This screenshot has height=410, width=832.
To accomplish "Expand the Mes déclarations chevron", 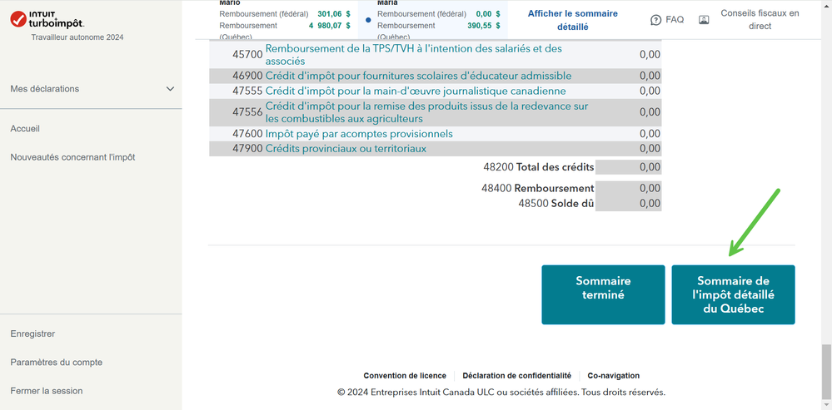I will click(171, 89).
